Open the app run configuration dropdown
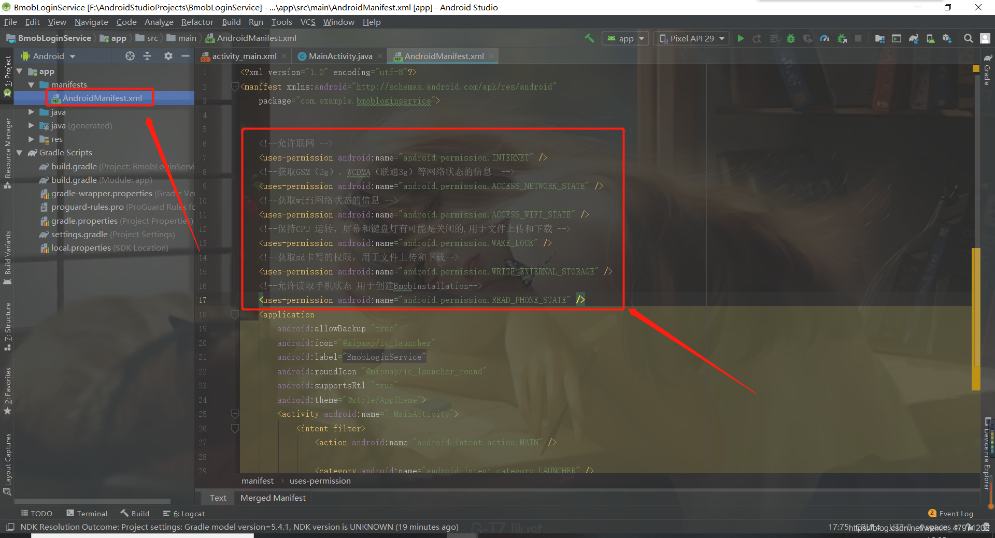The image size is (995, 538). 625,38
